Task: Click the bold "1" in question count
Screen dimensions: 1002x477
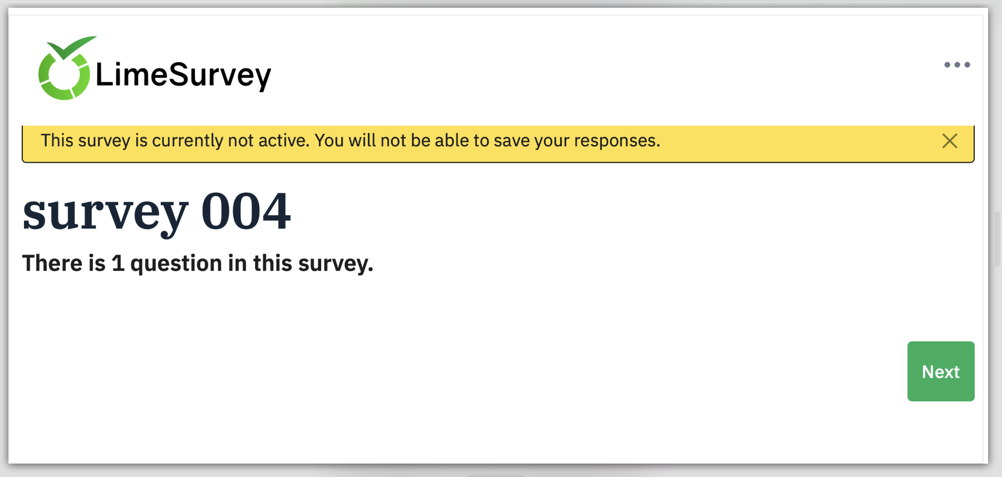Action: coord(117,264)
